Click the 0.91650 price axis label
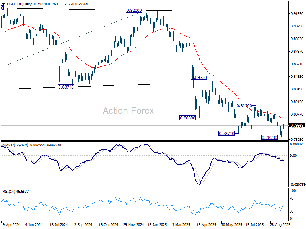 coord(296,13)
